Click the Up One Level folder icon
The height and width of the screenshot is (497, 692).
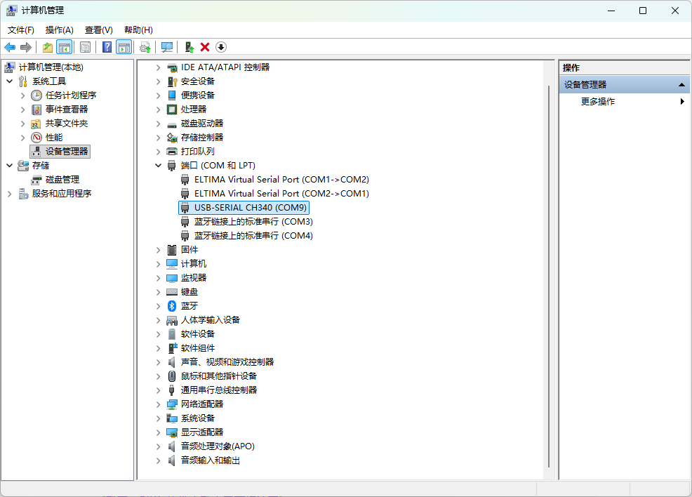pos(47,47)
